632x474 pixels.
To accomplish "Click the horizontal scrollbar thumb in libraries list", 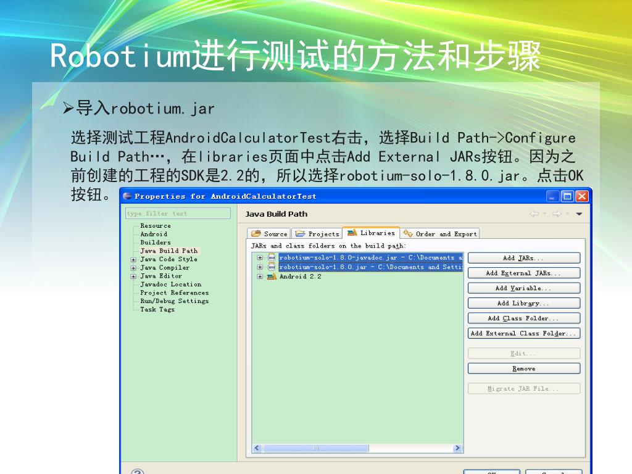I will pyautogui.click(x=315, y=448).
